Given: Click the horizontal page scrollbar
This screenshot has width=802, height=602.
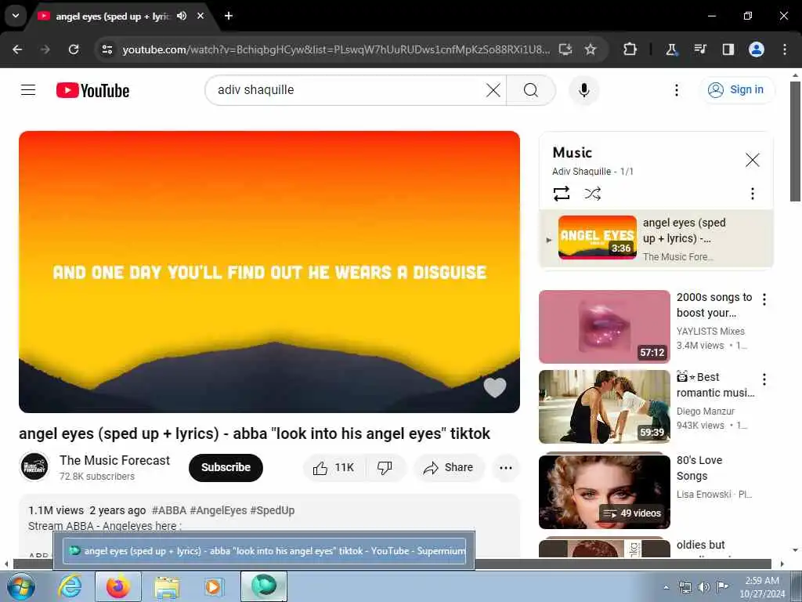Looking at the screenshot, I should pyautogui.click(x=392, y=564).
